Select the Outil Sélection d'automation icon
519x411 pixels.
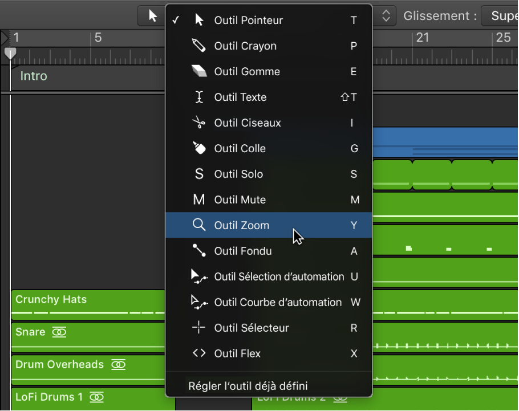[199, 276]
